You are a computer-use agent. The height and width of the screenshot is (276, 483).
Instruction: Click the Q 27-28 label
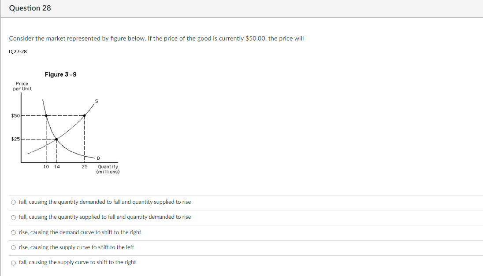click(17, 51)
